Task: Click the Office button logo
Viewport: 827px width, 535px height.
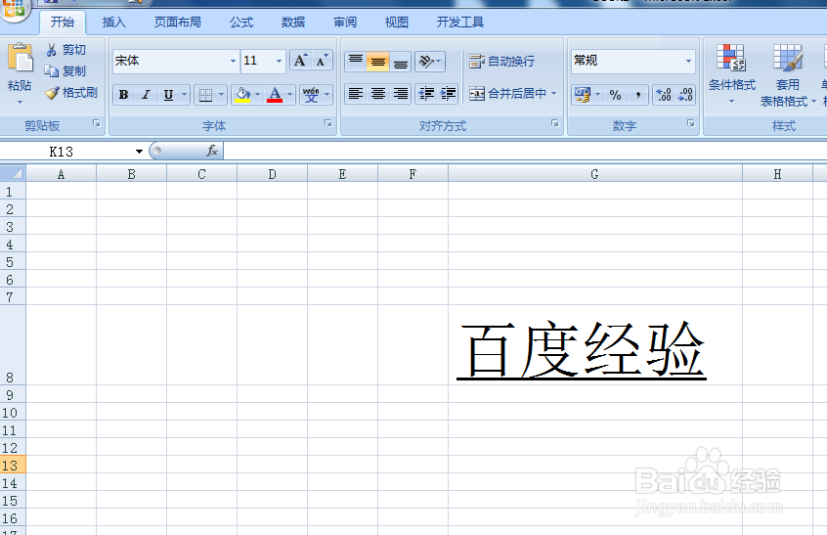Action: [14, 9]
